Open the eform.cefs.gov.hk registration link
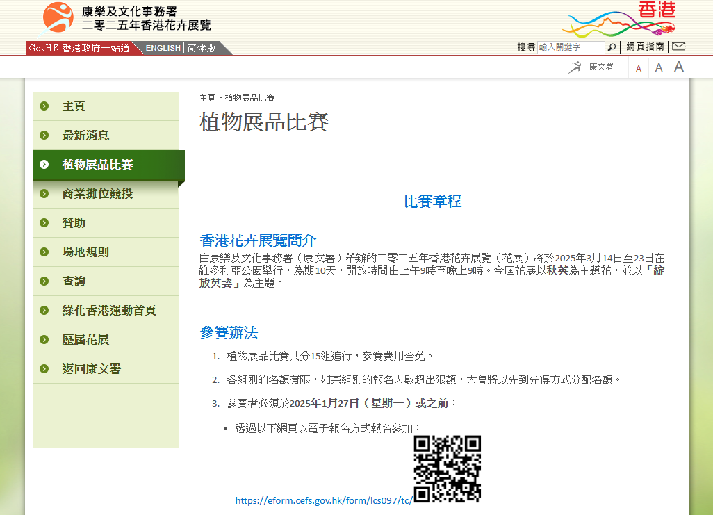The width and height of the screenshot is (713, 515). point(324,500)
